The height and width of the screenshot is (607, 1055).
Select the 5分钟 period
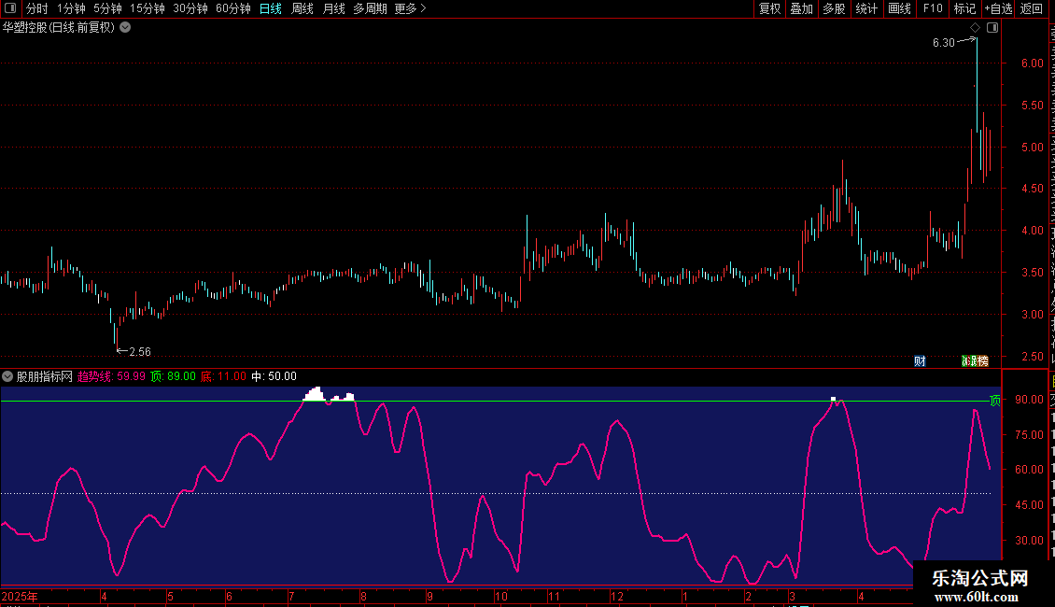pyautogui.click(x=107, y=8)
